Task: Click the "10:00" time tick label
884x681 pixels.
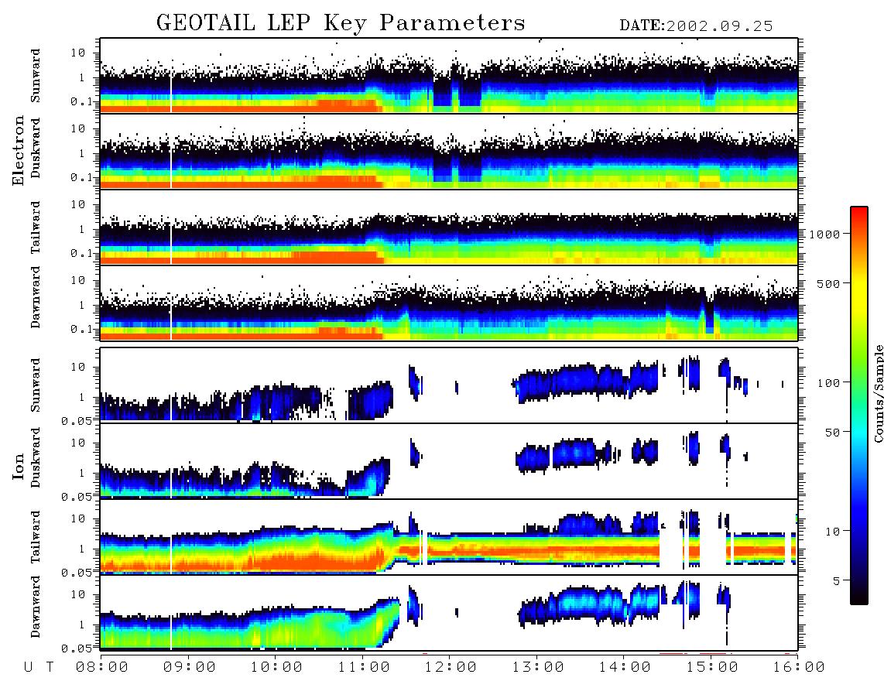Action: coord(277,667)
